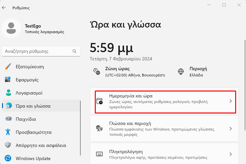This screenshot has width=246, height=164.
Task: Click the Τοπικός λογαριασμός label
Action: tap(45, 32)
